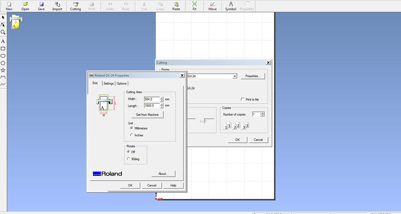Switch to the Options tab
401x214 pixels.
pos(122,83)
